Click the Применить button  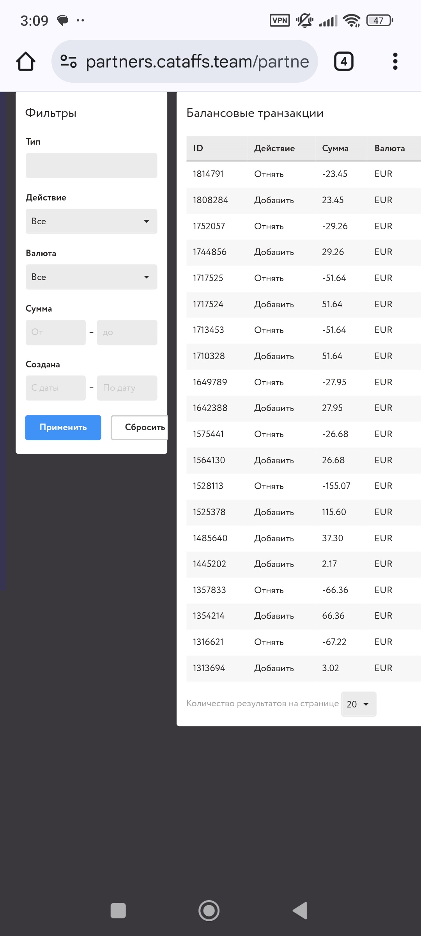click(x=63, y=427)
